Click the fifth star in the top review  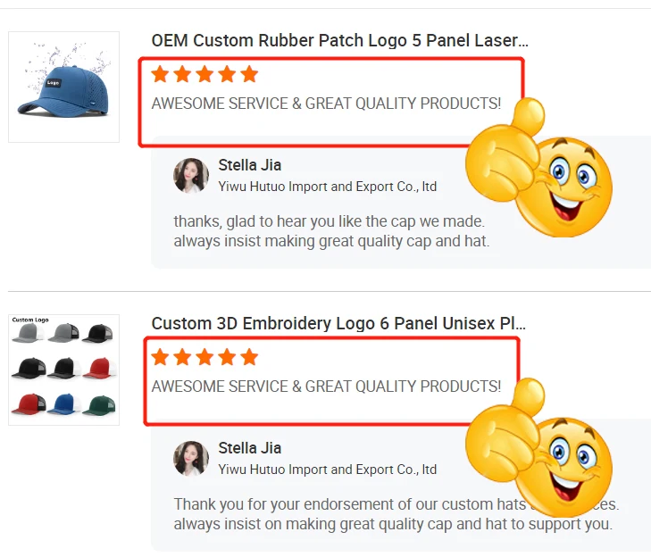249,74
